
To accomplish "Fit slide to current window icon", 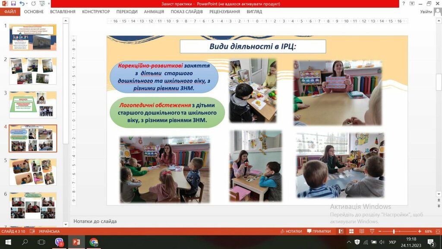I will click(x=437, y=231).
